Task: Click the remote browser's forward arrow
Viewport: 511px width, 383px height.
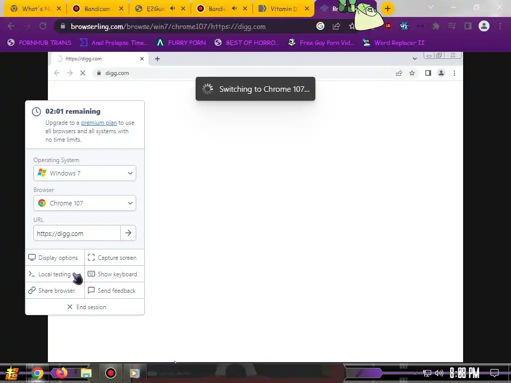Action: [x=70, y=73]
